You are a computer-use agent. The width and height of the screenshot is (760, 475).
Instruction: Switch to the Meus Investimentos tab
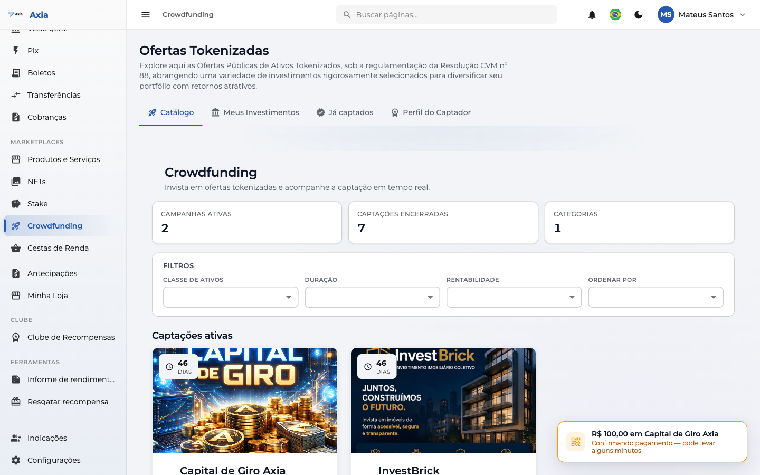[x=255, y=112]
